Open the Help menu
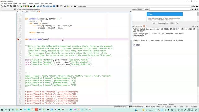Viewport: 199px width, 112px height. click(50, 3)
